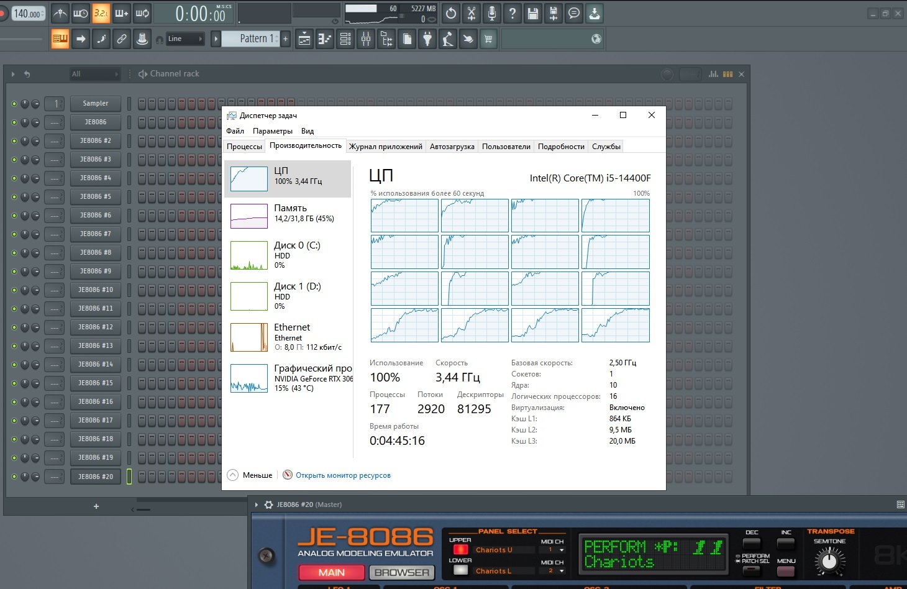This screenshot has height=589, width=907.
Task: Click the Transpose Semitone knob
Action: (x=829, y=562)
